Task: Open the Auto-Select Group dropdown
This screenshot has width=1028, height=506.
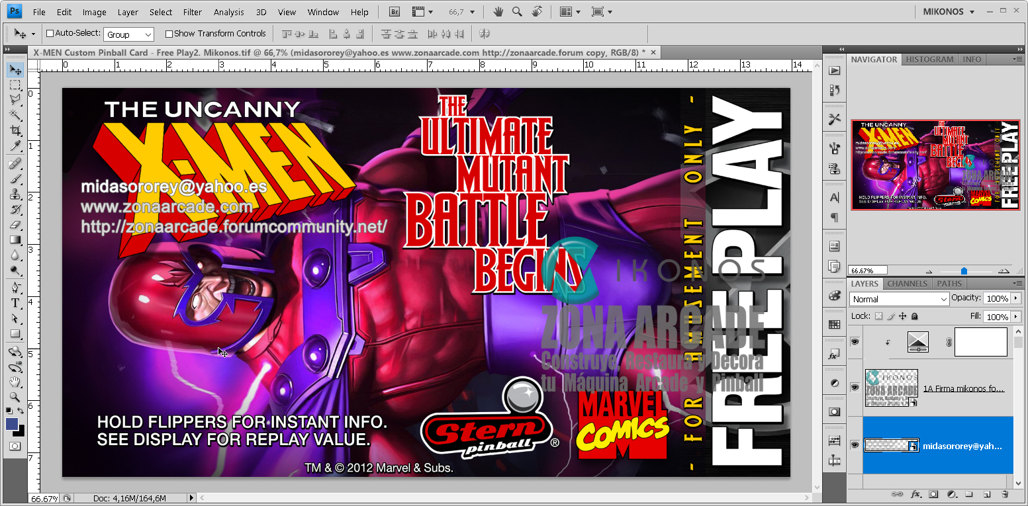Action: 128,34
